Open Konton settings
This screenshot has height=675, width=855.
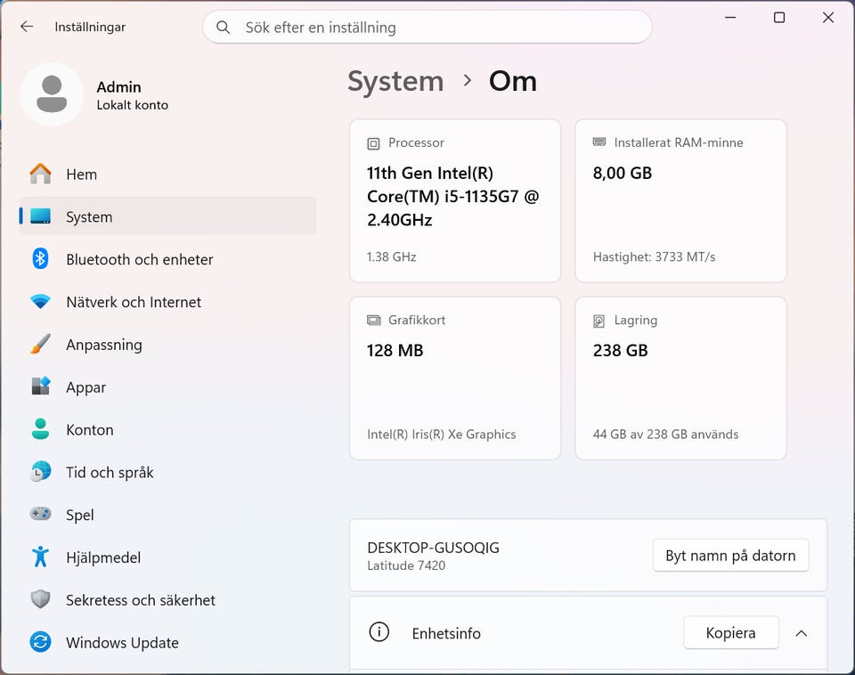click(x=167, y=429)
